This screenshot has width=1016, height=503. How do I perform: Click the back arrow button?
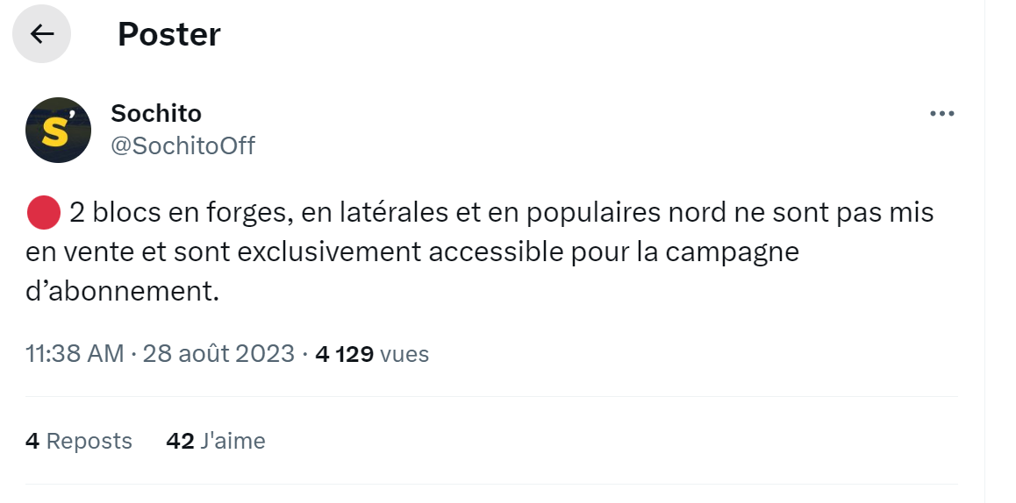click(41, 34)
